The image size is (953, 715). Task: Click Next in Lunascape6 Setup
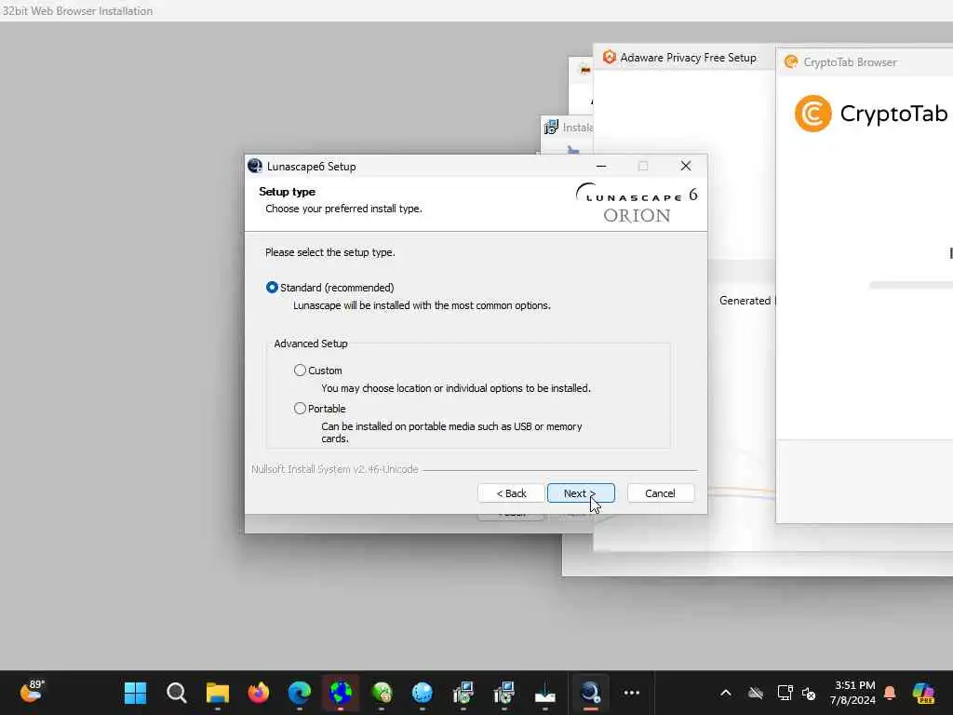(x=581, y=493)
